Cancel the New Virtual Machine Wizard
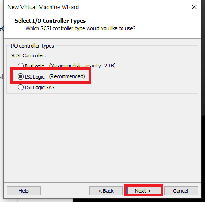This screenshot has height=202, width=205. pyautogui.click(x=181, y=191)
